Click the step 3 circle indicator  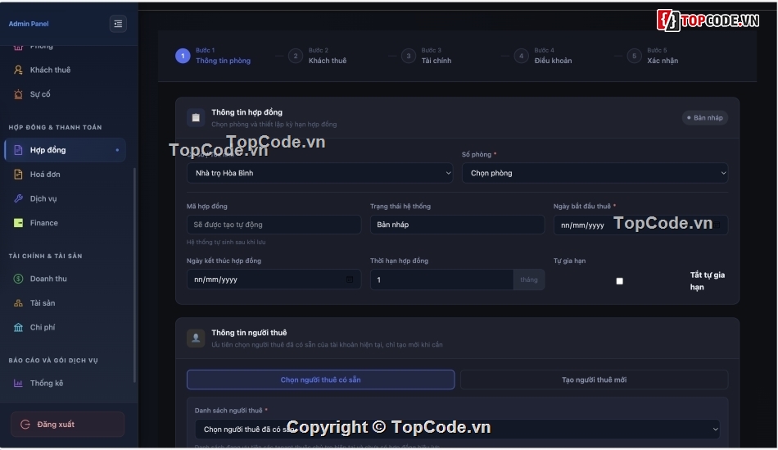409,56
